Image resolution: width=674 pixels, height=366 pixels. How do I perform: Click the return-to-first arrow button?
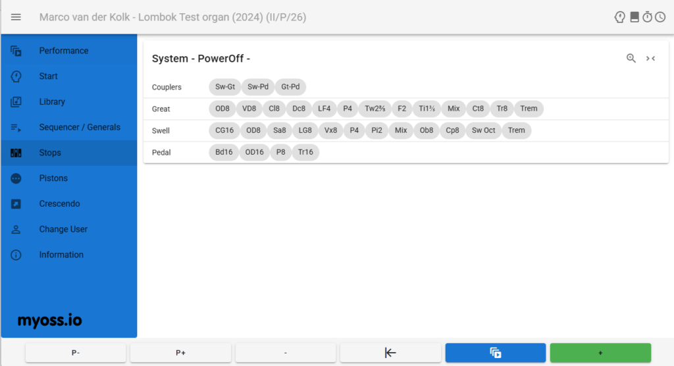[x=390, y=353]
